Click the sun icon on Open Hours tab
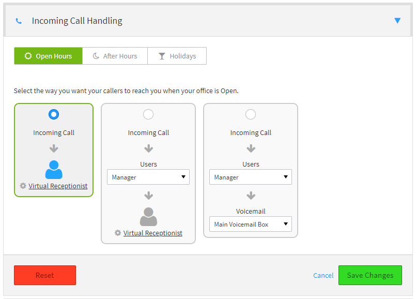 pos(28,56)
